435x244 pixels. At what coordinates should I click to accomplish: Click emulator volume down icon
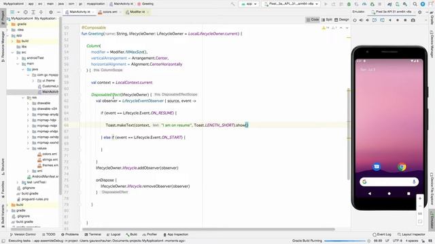click(x=368, y=20)
